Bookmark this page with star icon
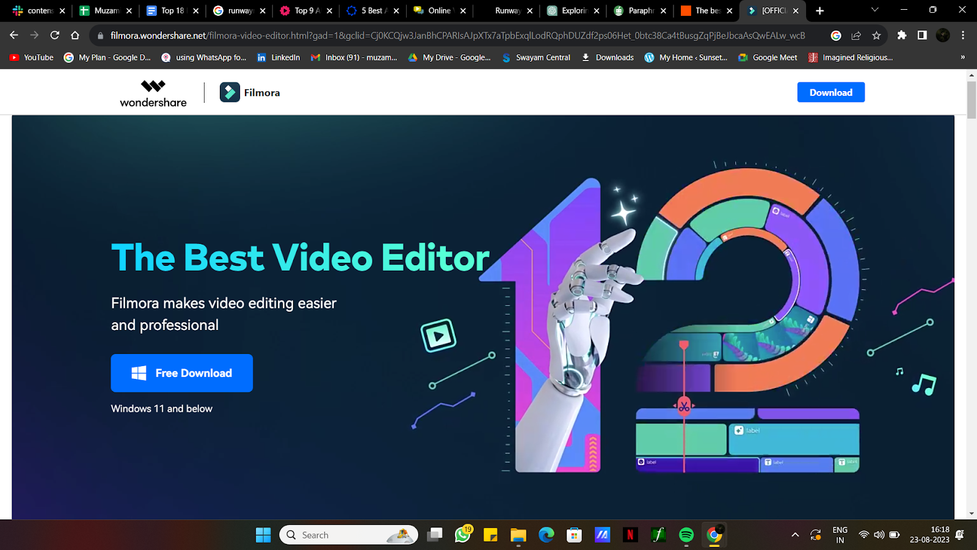 coord(876,35)
